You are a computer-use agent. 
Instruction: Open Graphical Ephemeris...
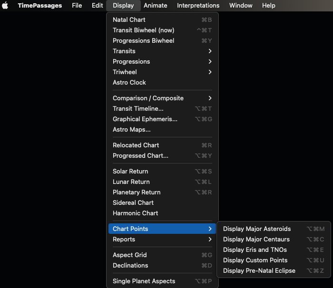[162, 119]
